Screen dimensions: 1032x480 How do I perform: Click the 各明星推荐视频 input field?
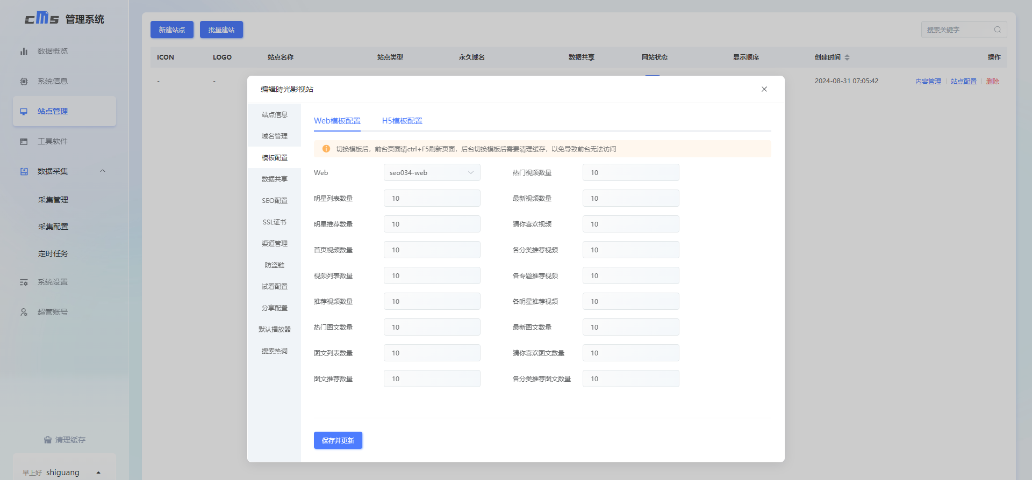click(631, 301)
